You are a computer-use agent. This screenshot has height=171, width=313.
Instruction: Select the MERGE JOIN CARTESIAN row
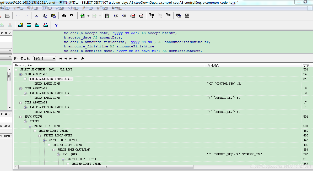coord(74,150)
